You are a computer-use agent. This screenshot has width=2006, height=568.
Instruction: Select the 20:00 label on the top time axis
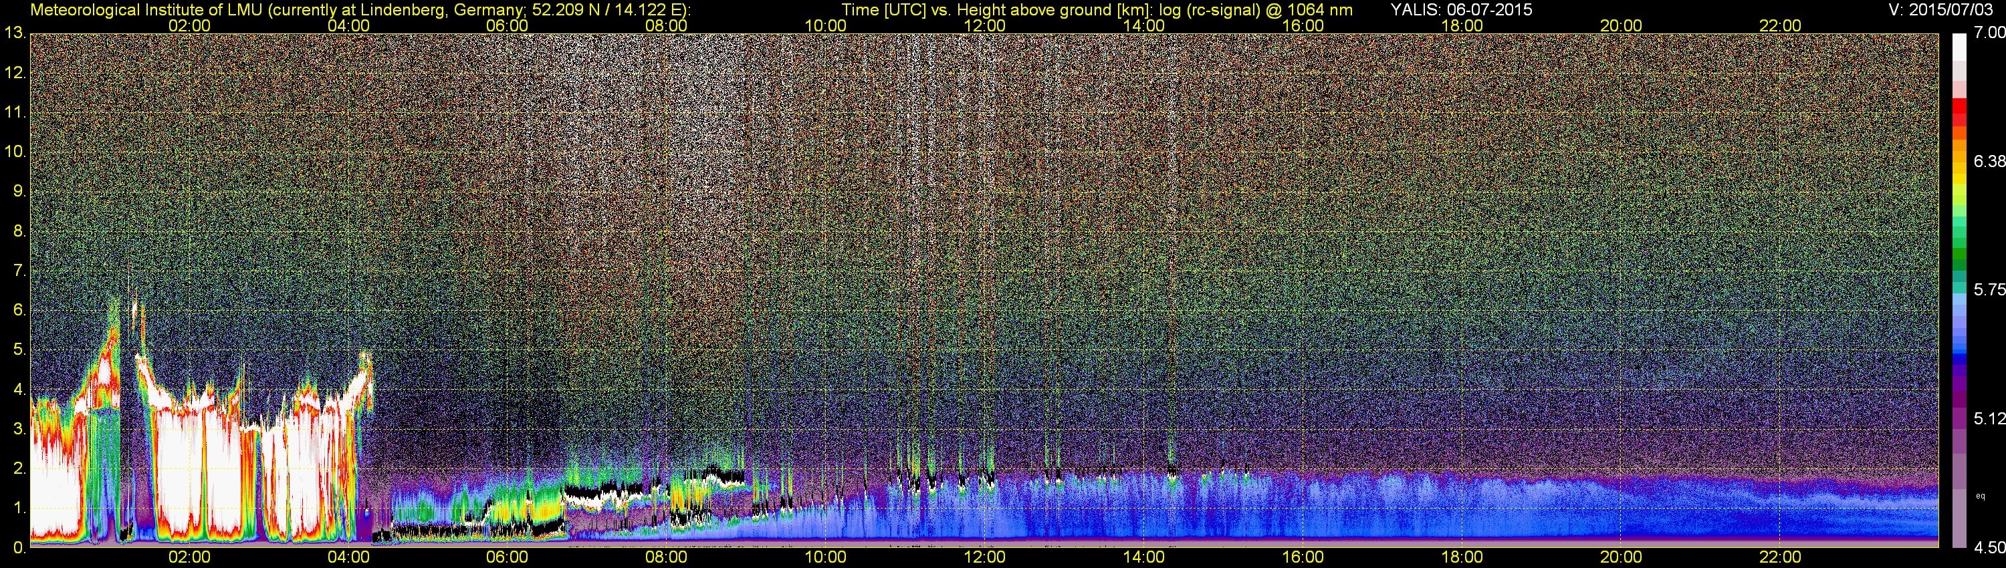(1621, 25)
